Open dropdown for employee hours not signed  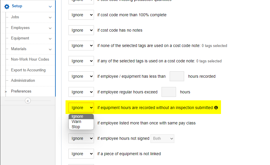coord(81,138)
